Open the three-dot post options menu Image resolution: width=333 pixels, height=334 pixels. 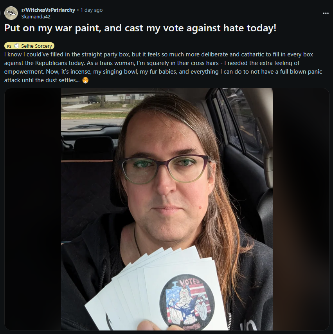326,13
